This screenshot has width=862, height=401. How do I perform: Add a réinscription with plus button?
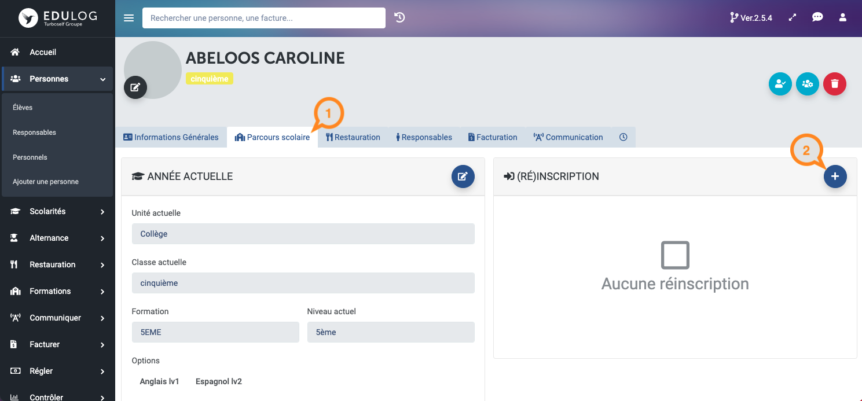[835, 176]
